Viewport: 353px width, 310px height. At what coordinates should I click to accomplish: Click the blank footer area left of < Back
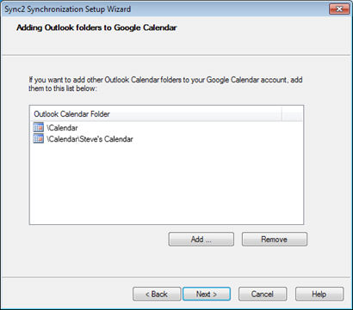click(67, 294)
